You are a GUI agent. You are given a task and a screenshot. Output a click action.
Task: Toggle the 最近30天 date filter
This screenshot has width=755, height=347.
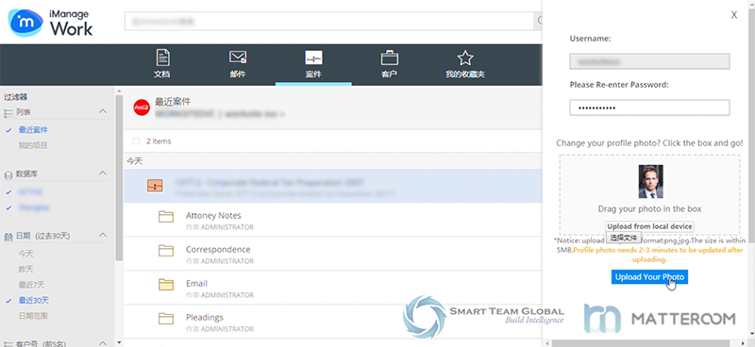coord(8,300)
